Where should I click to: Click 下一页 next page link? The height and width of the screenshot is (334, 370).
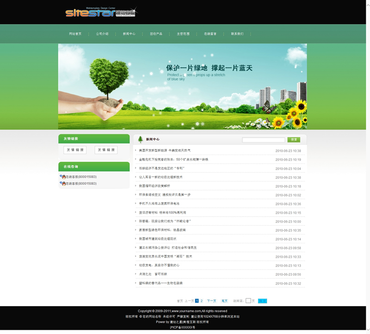(x=211, y=301)
